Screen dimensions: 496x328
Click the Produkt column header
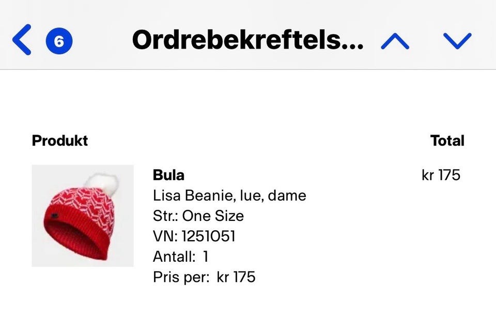tap(60, 141)
